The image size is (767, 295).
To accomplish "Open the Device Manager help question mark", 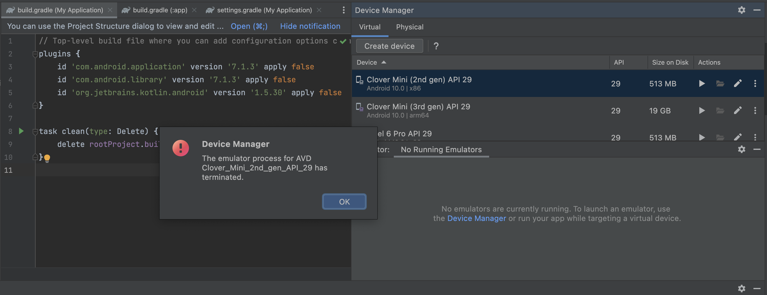I will [x=436, y=46].
